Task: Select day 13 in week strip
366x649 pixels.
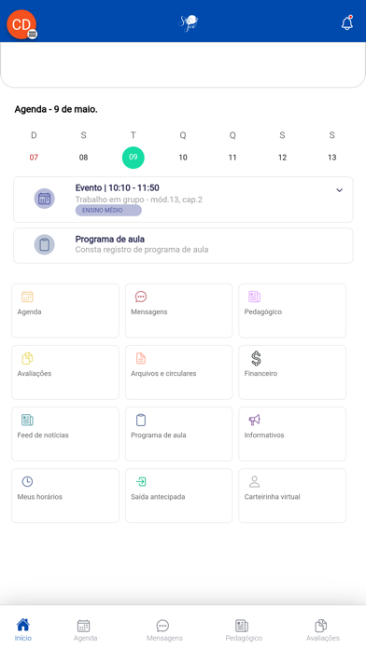Action: tap(332, 158)
